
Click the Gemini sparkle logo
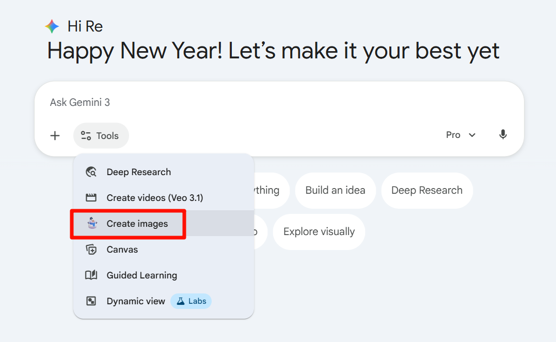pos(52,26)
